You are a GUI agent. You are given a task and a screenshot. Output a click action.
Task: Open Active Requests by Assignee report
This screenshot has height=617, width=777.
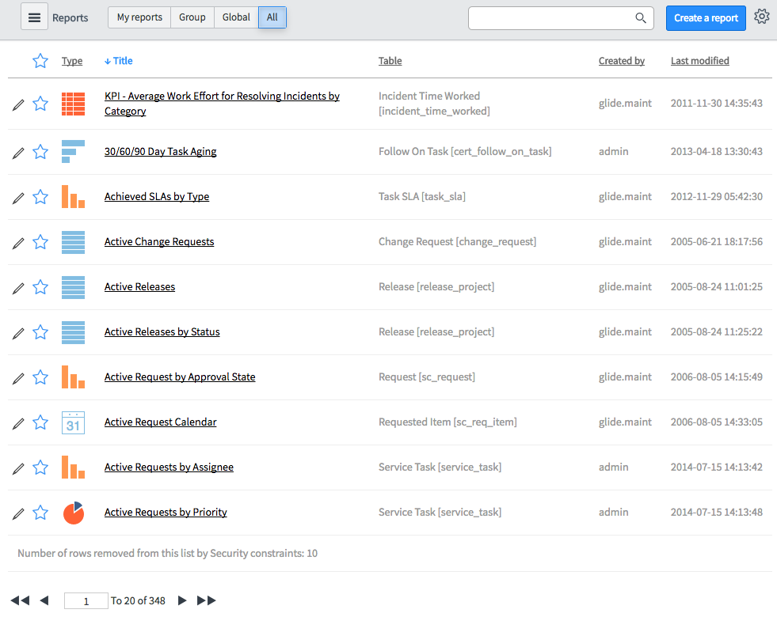169,467
